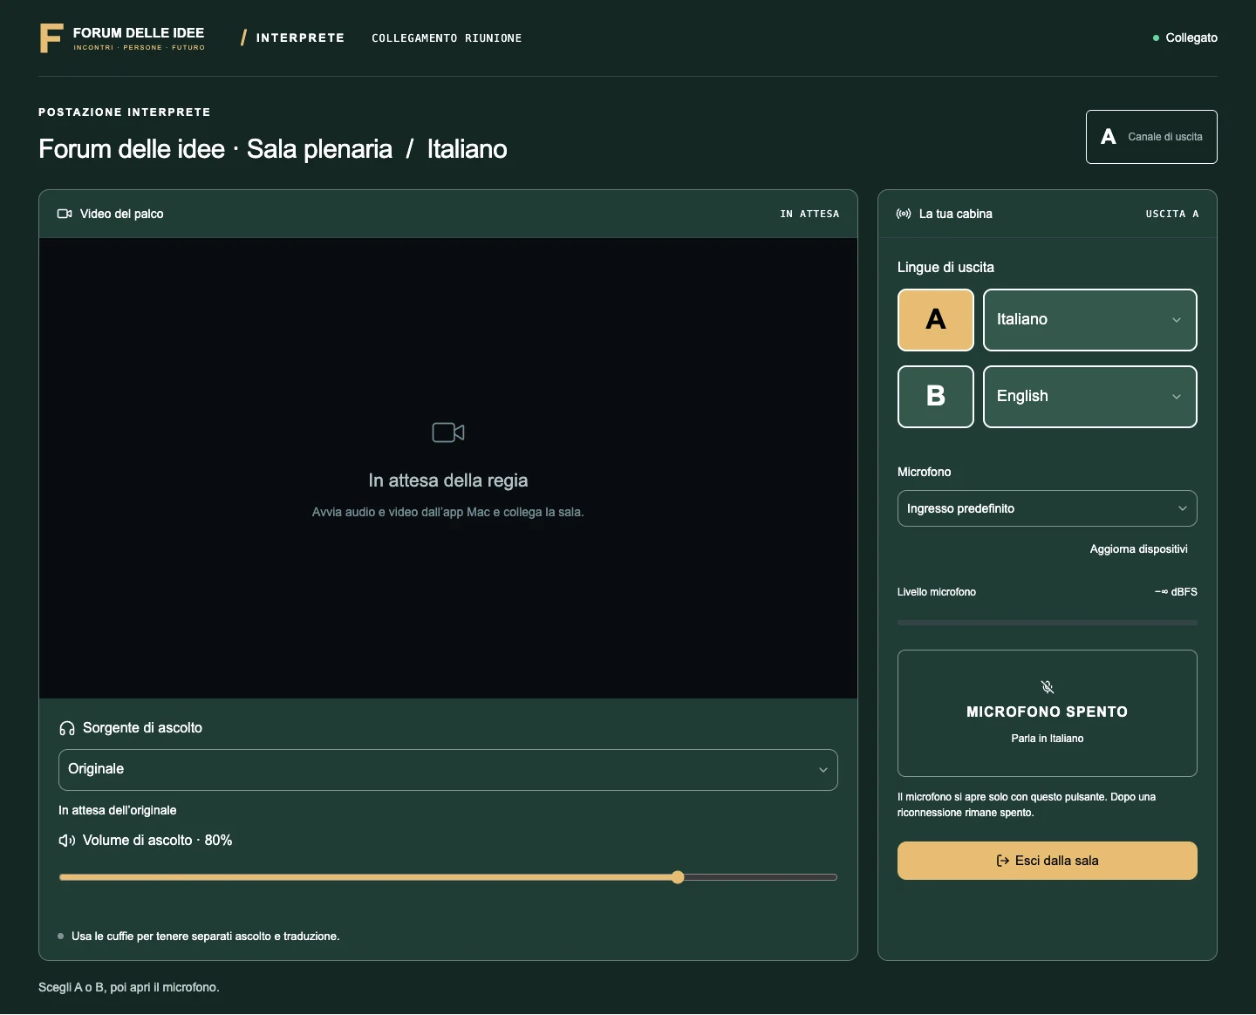Click the '−∞ dBFS' microphone level value
Viewport: 1256px width, 1015px height.
click(x=1176, y=592)
